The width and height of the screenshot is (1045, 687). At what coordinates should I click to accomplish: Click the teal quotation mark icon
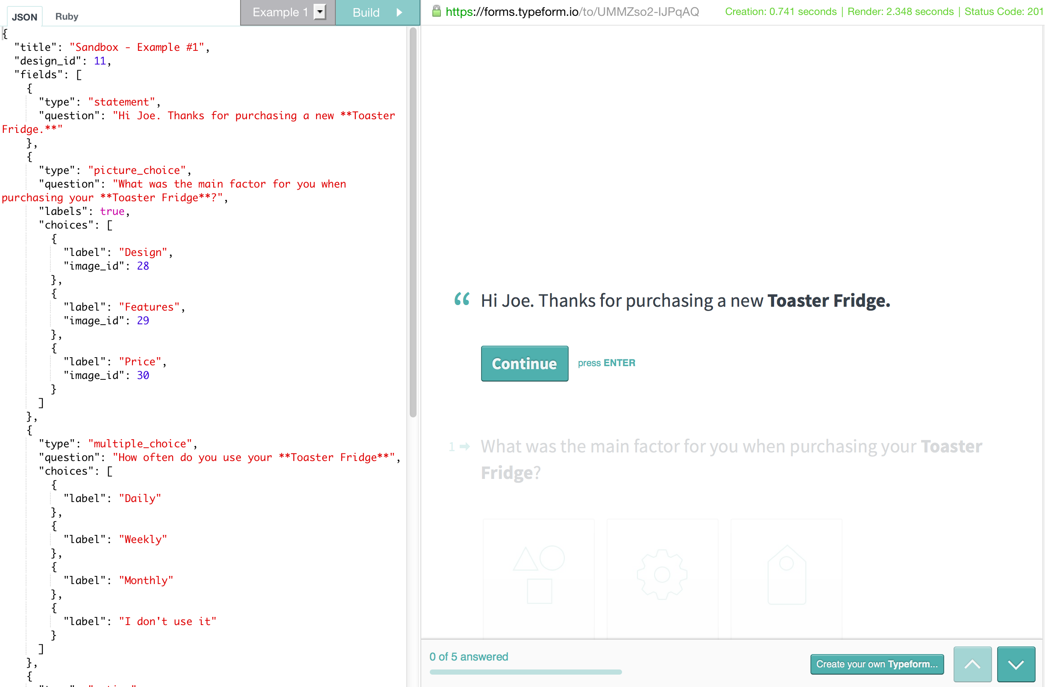click(461, 300)
